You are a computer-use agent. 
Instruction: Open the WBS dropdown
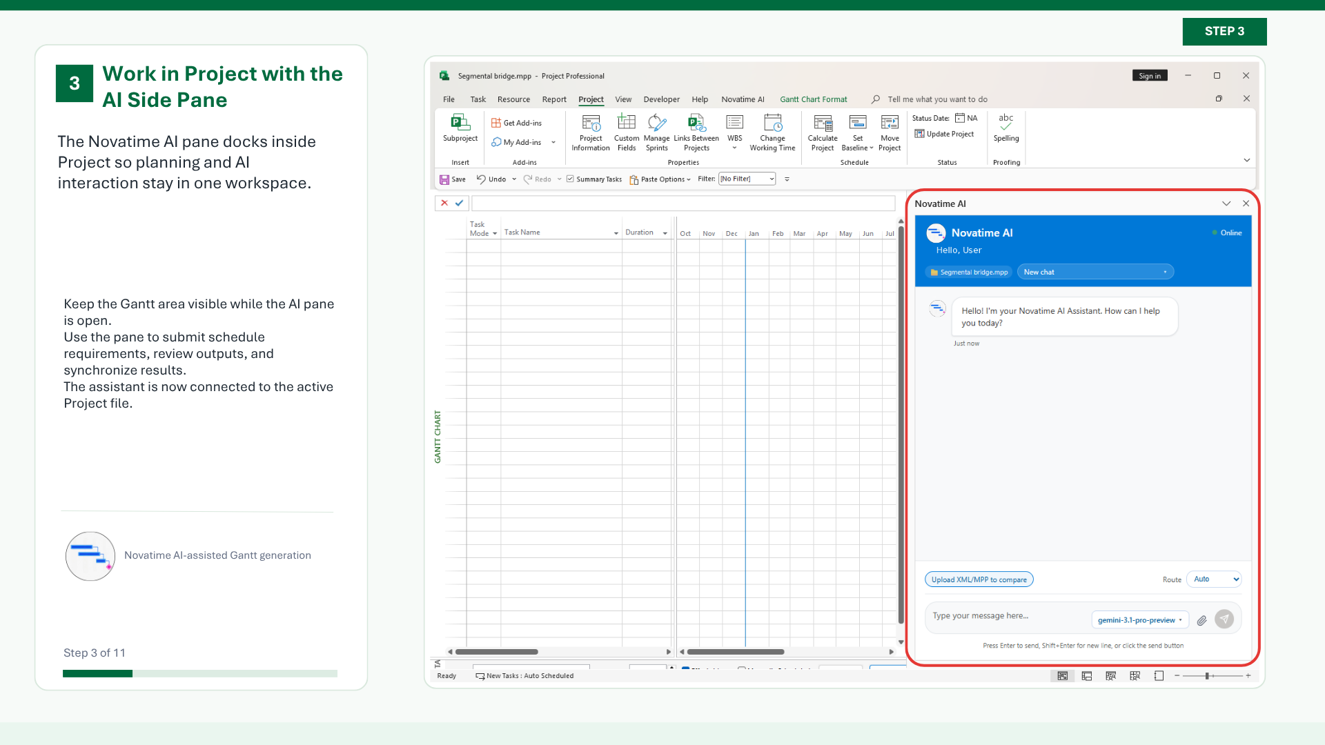[x=734, y=133]
